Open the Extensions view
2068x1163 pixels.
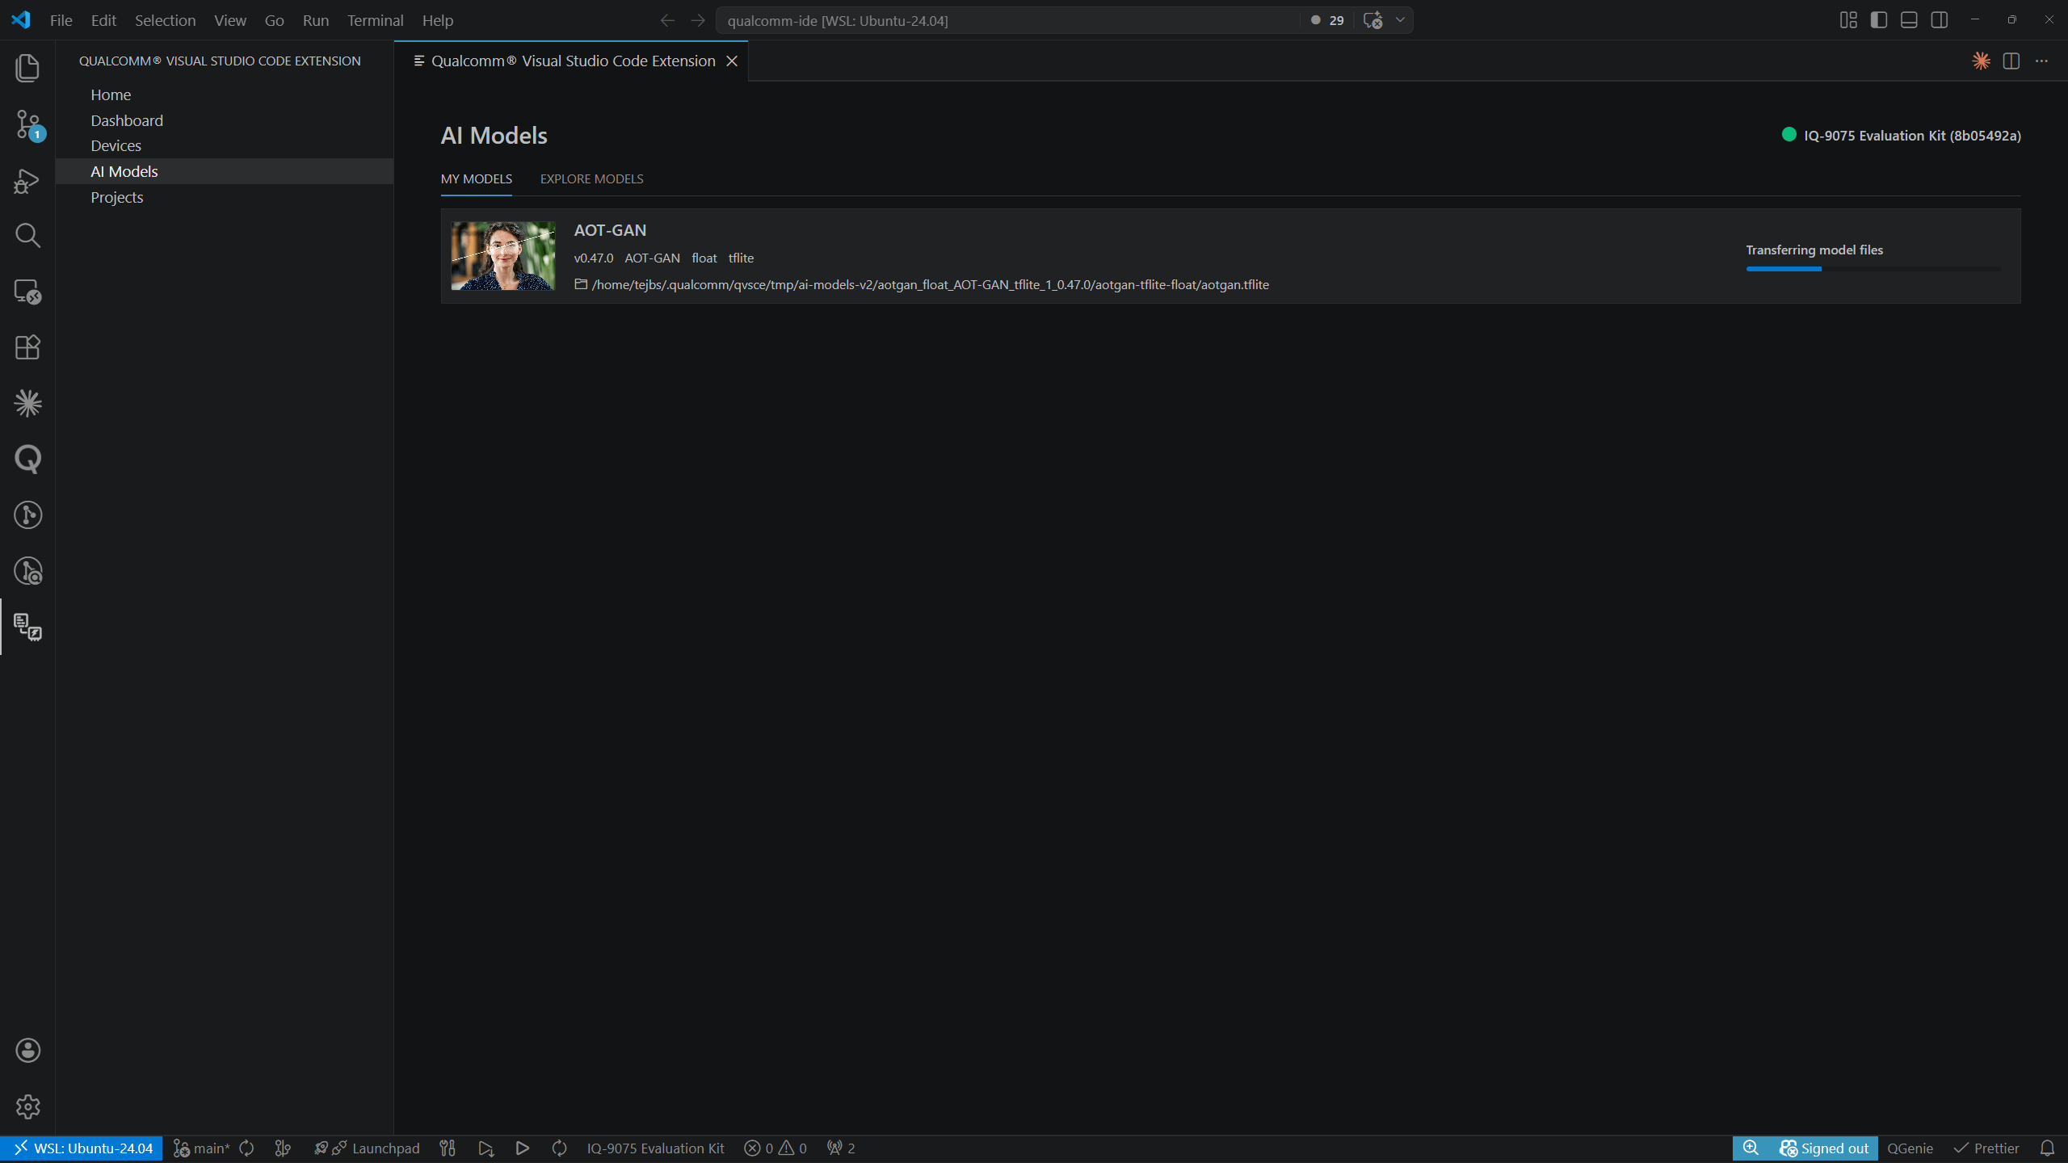pyautogui.click(x=27, y=347)
